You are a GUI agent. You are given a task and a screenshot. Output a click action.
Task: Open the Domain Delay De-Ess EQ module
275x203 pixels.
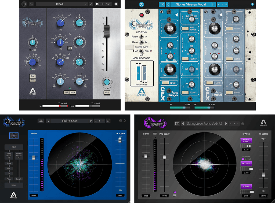(9, 156)
